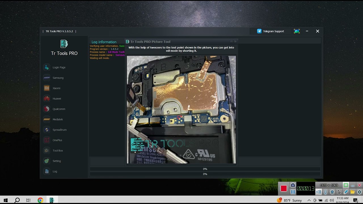Viewport: 363px width, 204px height.
Task: Open the taskbar clock and calendar
Action: pos(342,200)
